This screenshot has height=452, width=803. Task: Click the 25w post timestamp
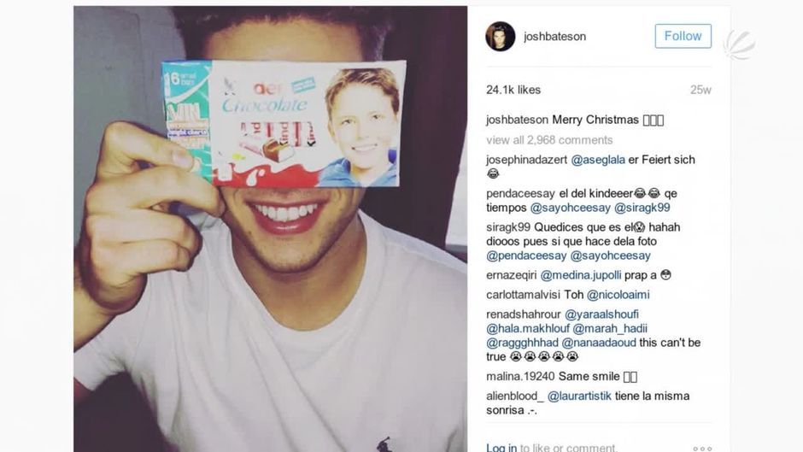(x=700, y=90)
